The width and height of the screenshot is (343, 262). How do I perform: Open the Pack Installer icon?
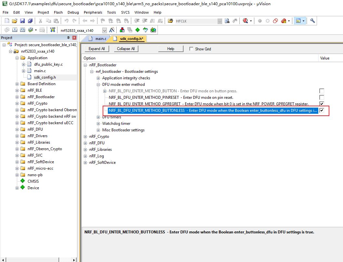[153, 30]
